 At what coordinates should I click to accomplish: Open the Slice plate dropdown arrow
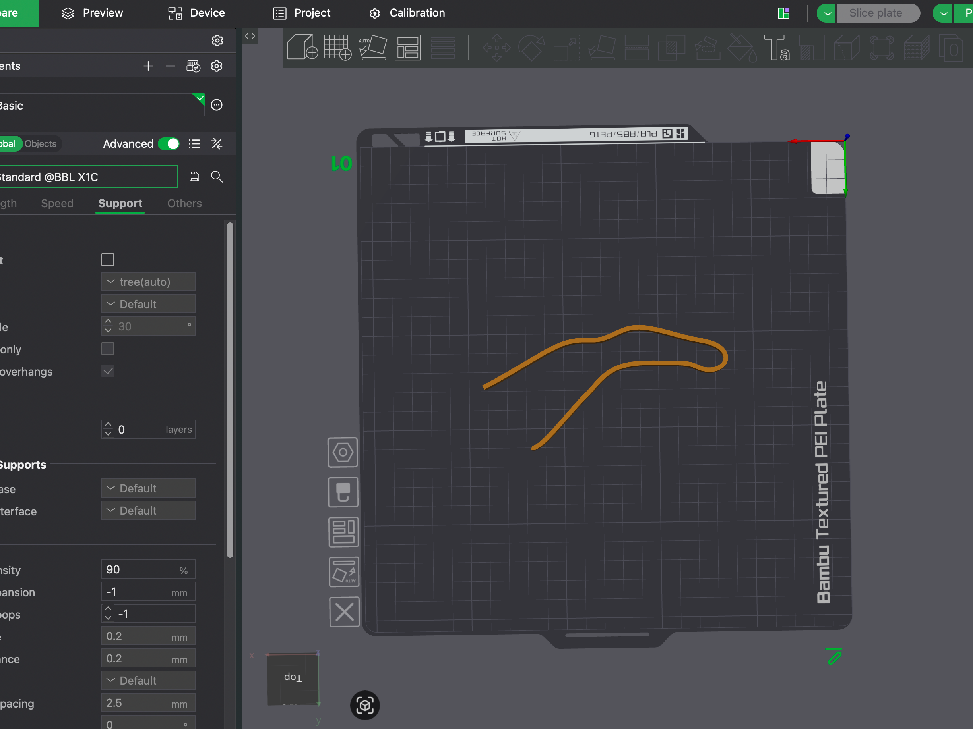(827, 13)
